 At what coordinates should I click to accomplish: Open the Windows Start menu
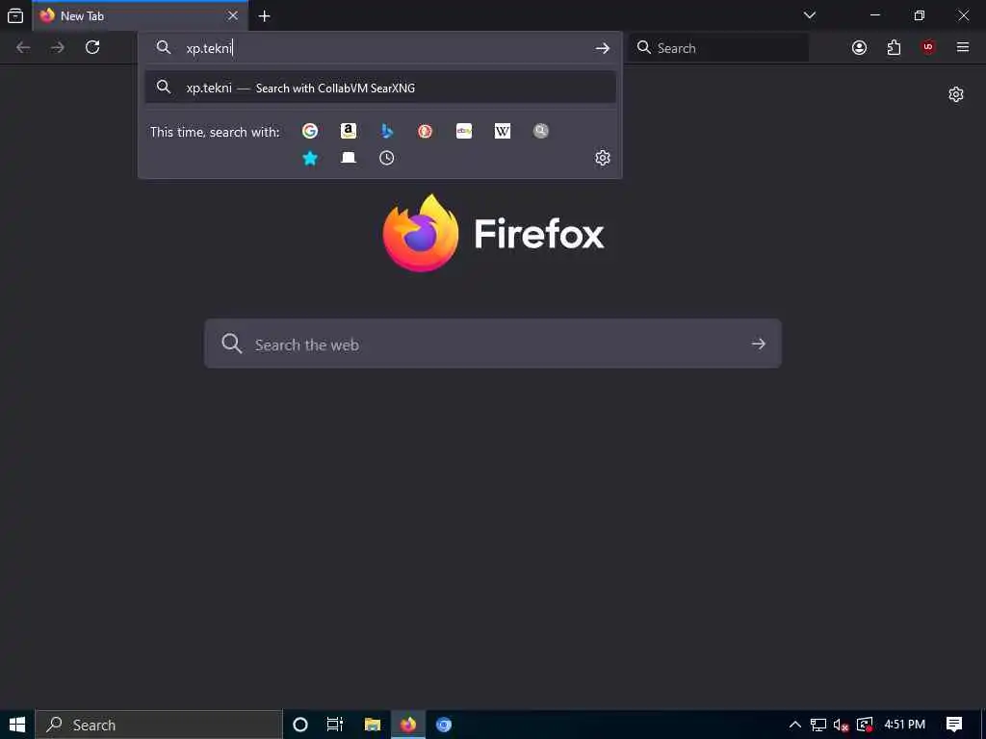(x=17, y=725)
